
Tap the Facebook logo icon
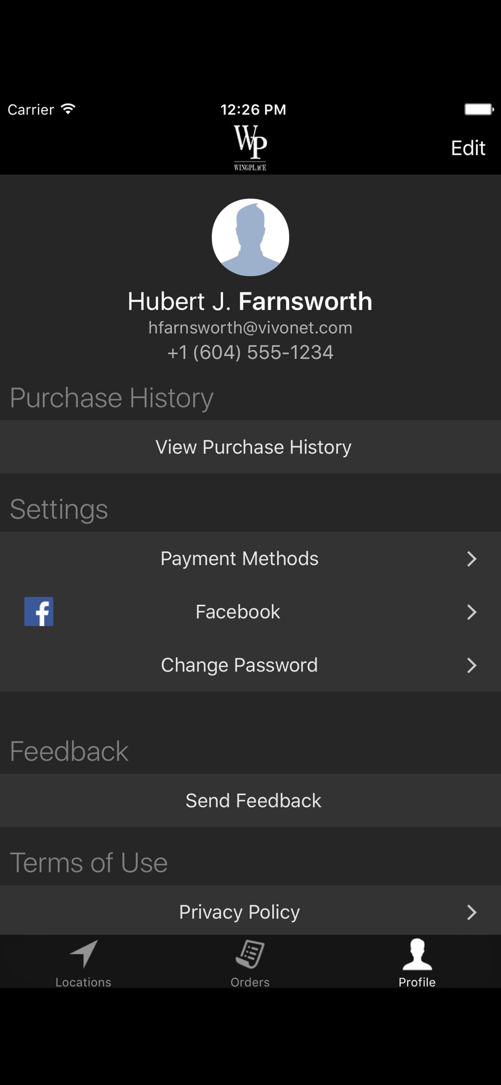tap(38, 611)
